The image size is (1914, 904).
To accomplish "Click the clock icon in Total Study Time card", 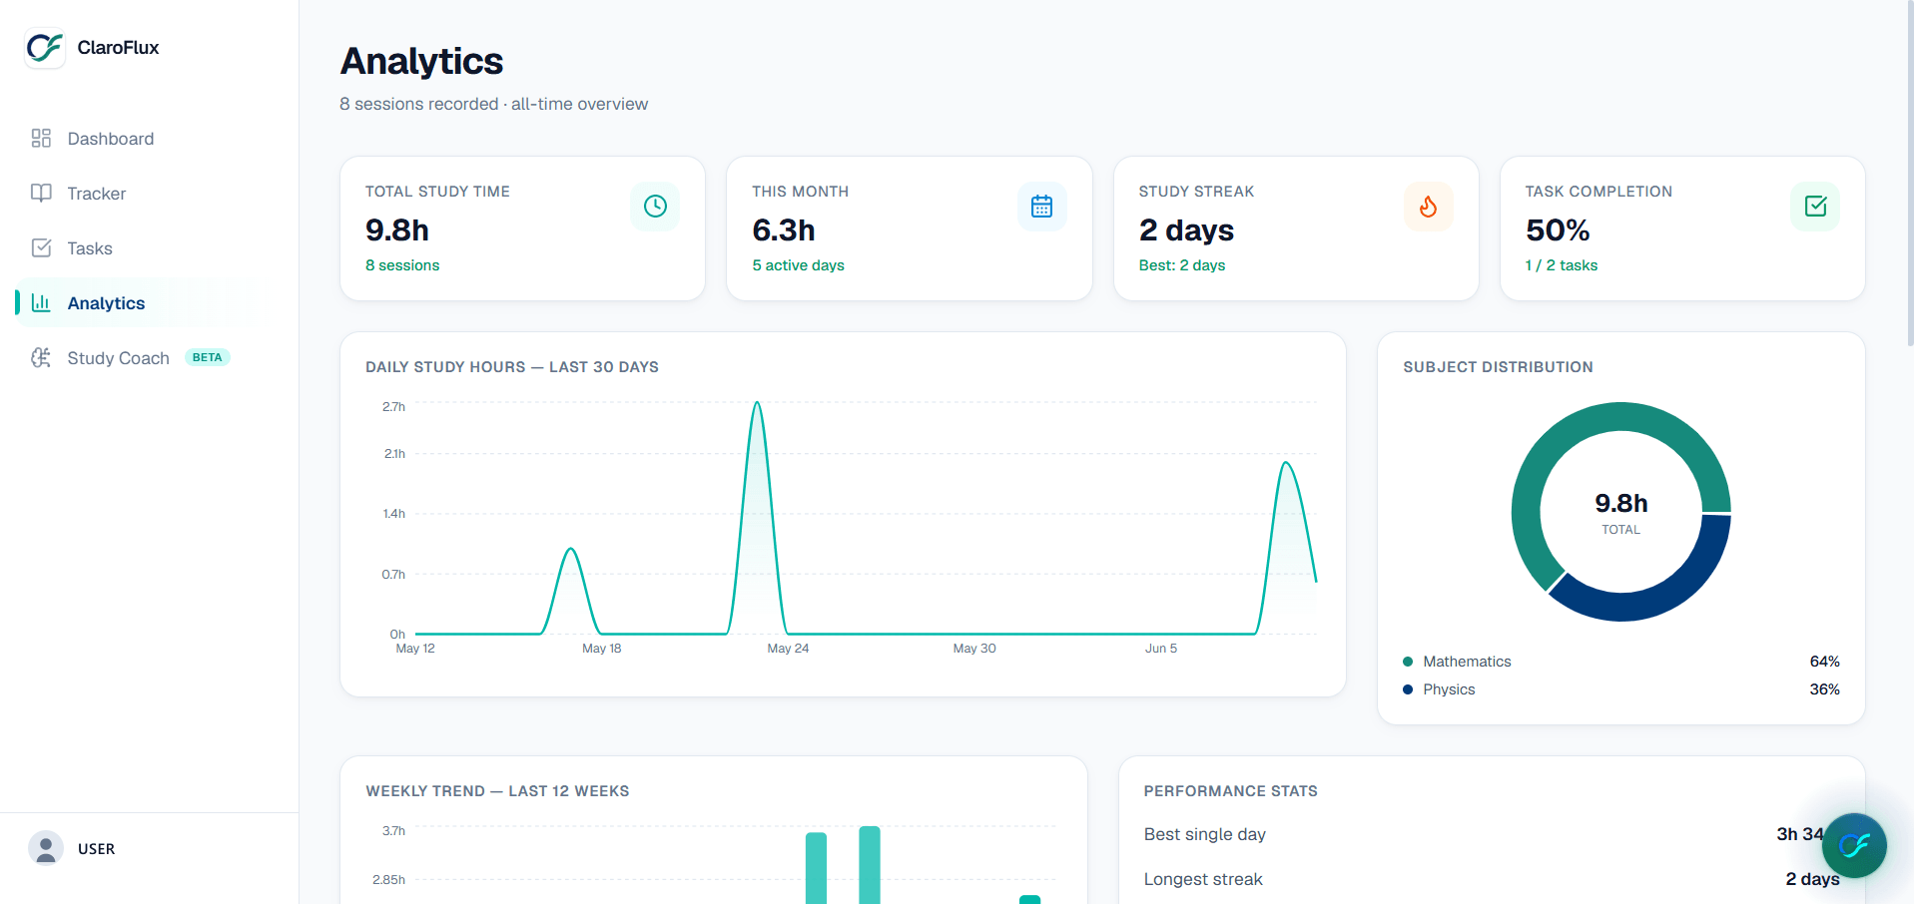I will 655,207.
